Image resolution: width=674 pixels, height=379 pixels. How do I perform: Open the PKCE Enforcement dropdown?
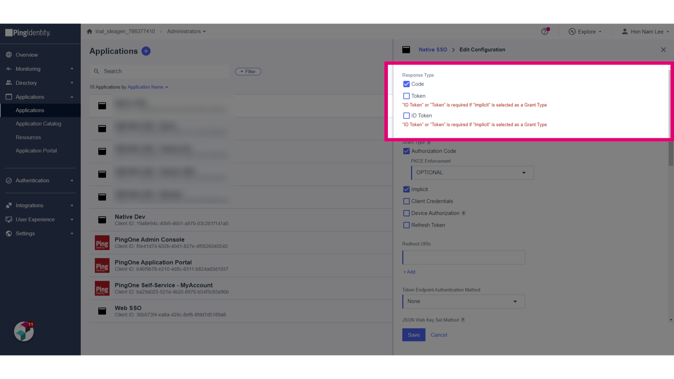(473, 173)
